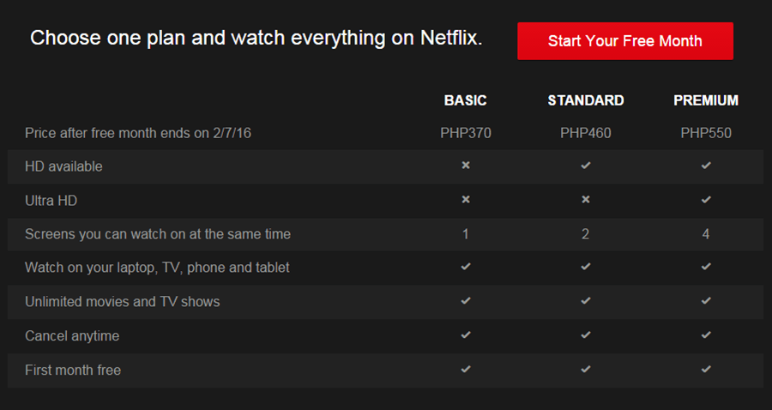Select the BASIC plan column header
The image size is (772, 410).
point(465,100)
